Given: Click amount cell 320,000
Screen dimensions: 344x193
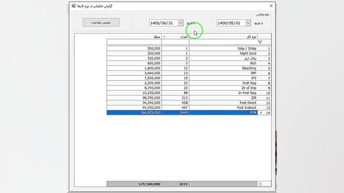Looking at the screenshot, I should click(134, 58).
